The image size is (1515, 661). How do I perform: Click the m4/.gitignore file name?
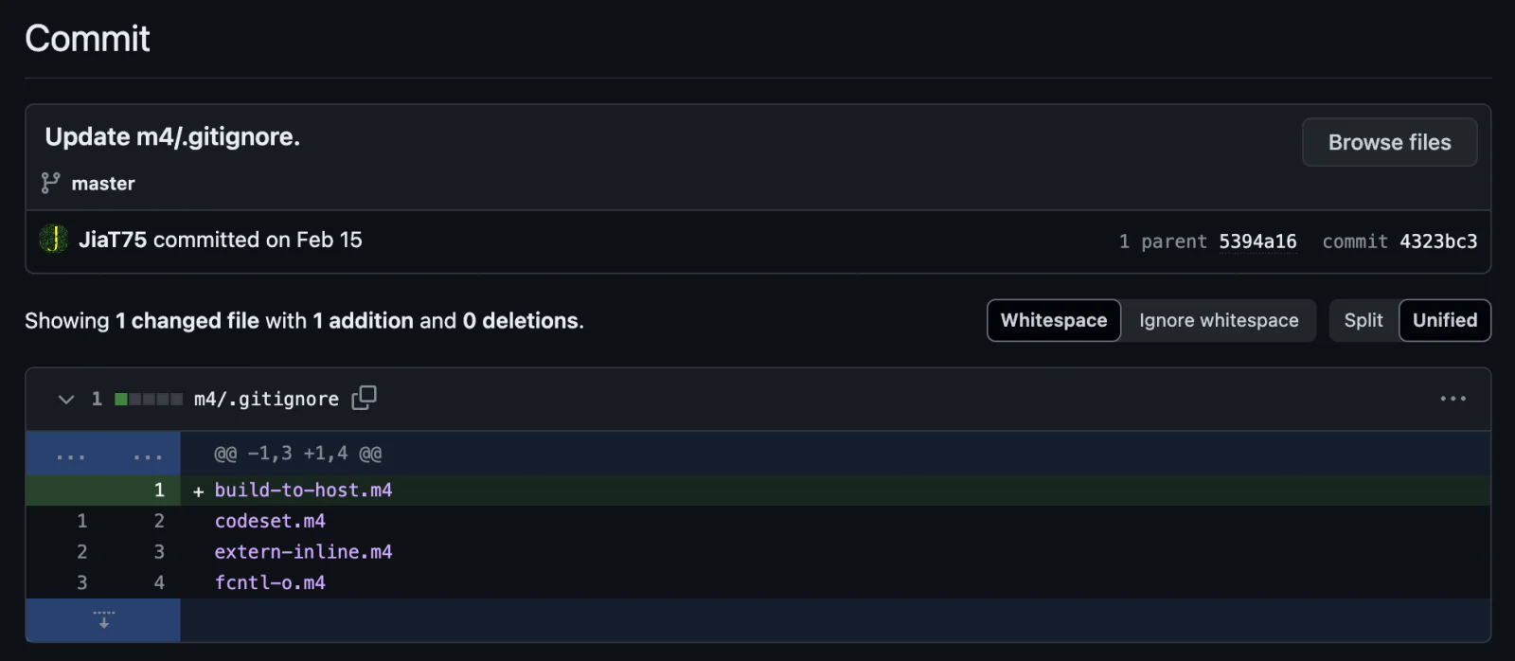click(266, 399)
